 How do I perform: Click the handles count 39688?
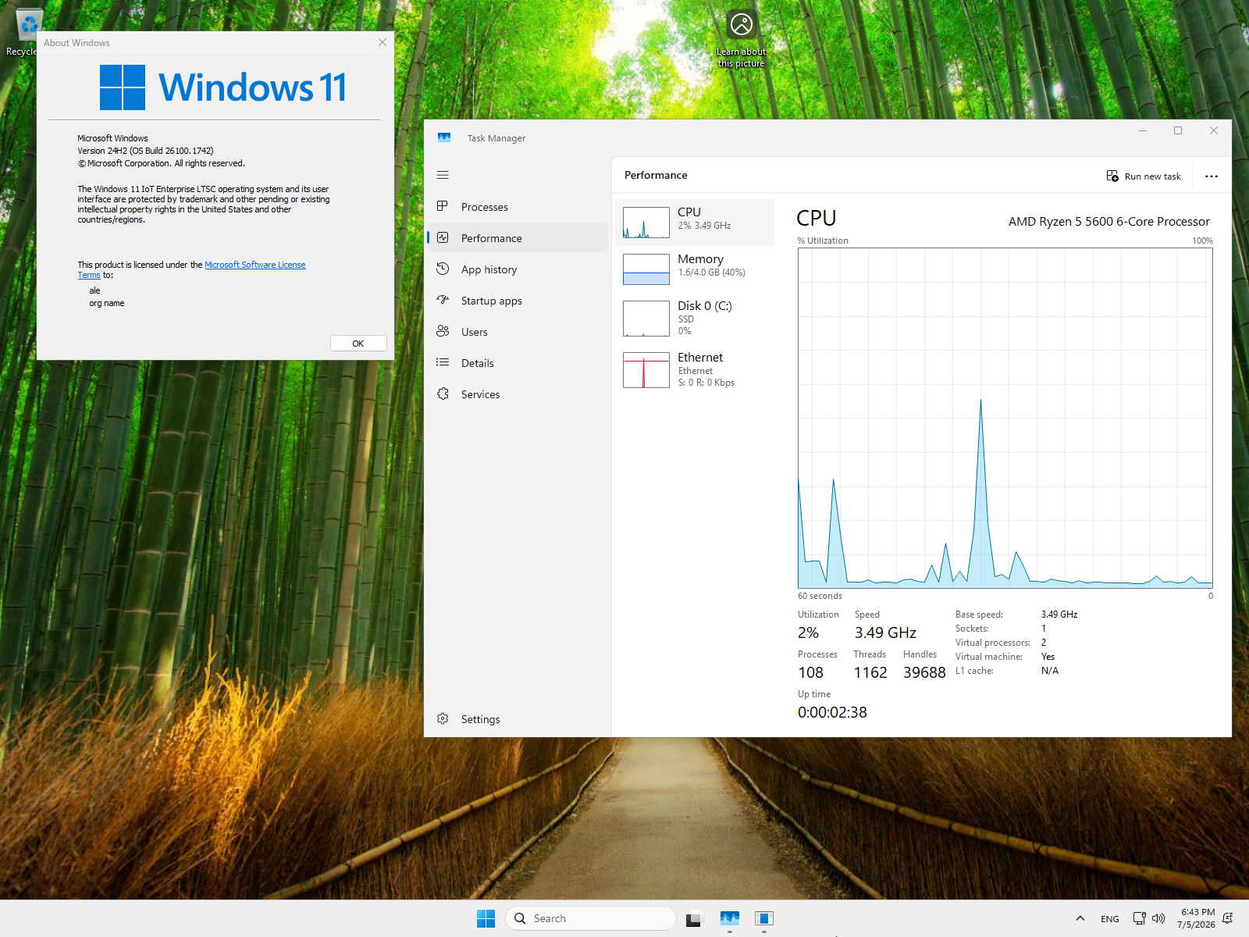tap(924, 672)
